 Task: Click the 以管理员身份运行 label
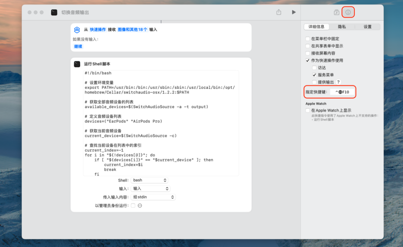(x=112, y=206)
